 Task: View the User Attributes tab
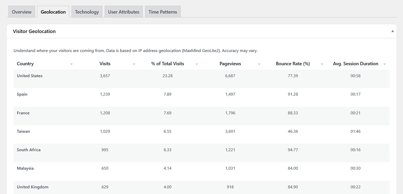pos(123,11)
